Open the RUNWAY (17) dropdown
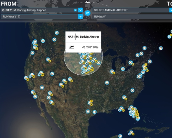172x138 pixels. pyautogui.click(x=42, y=17)
